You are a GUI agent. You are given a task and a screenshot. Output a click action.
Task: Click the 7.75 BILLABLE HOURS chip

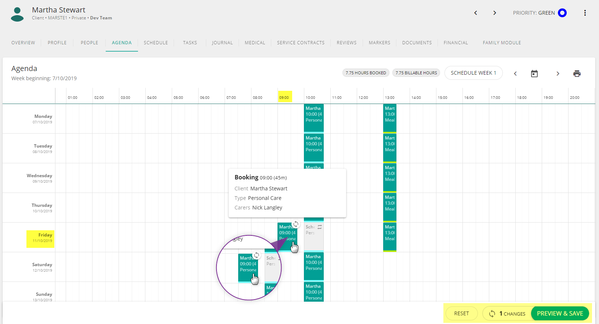[416, 73]
